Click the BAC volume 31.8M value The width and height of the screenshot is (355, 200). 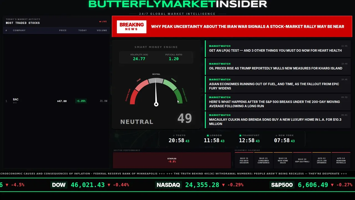(x=103, y=101)
